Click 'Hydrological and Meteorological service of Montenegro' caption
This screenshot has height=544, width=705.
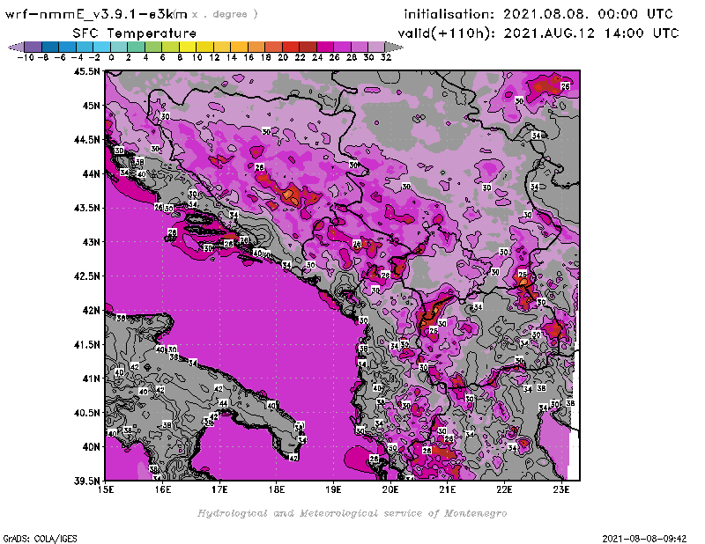pos(352,513)
